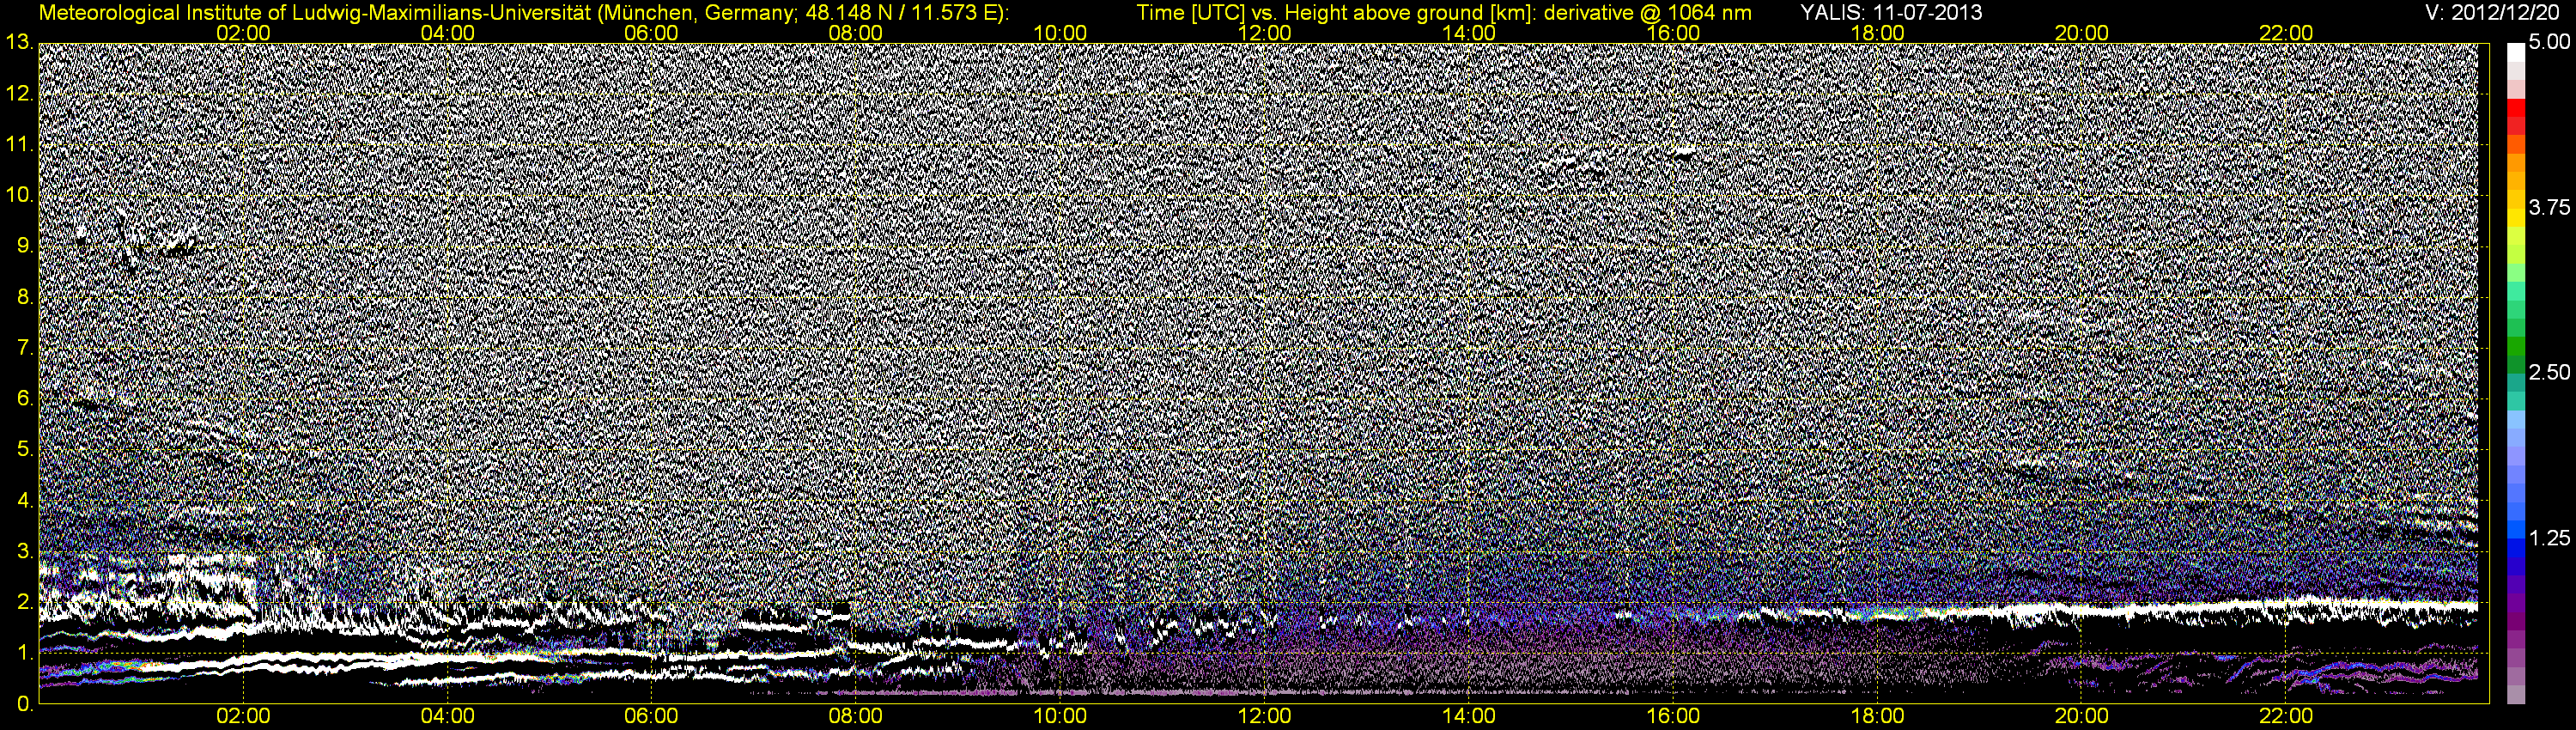Click the 06:00 label on upper time axis
Screen dimensions: 2576x730
[652, 33]
